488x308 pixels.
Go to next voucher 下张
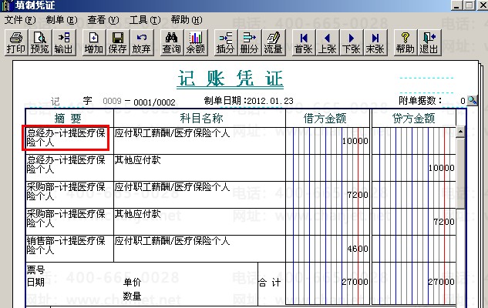pos(351,43)
